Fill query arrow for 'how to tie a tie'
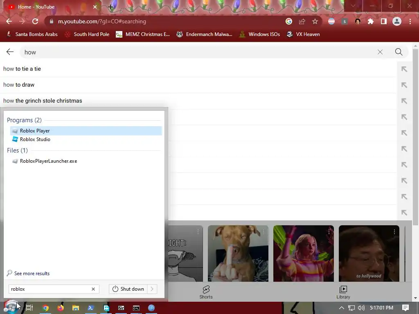 (404, 69)
